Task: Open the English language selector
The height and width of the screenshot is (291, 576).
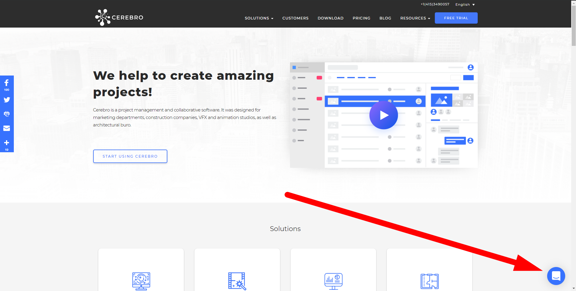Action: point(465,4)
